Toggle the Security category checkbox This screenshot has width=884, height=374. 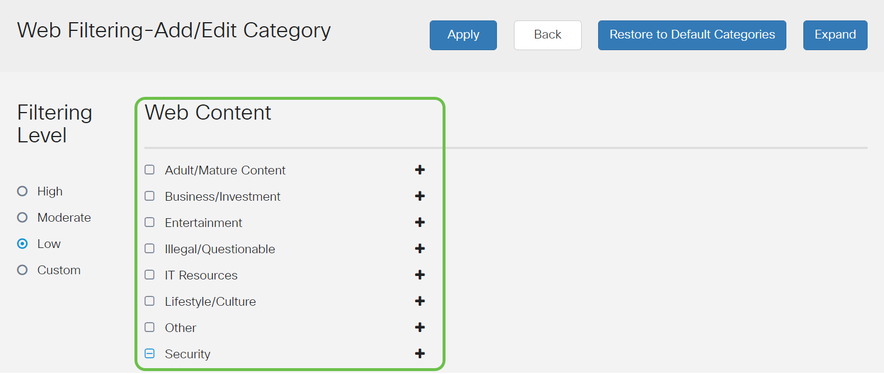tap(150, 354)
